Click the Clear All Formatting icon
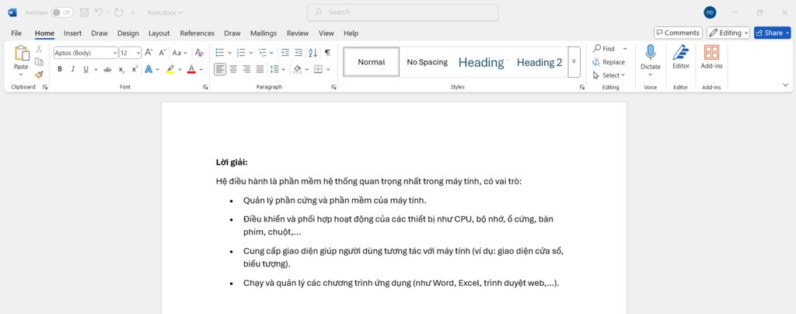The width and height of the screenshot is (796, 314). pos(199,53)
